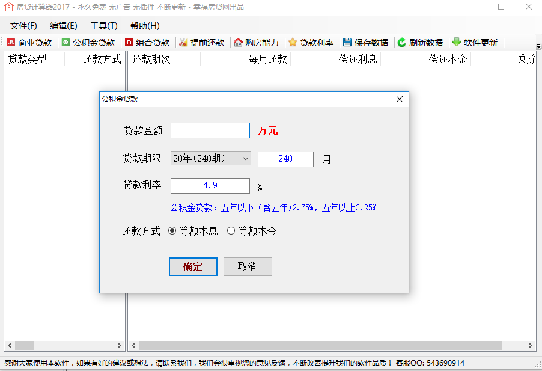Open the 工具 menu
Viewport: 542px width, 371px height.
click(103, 26)
